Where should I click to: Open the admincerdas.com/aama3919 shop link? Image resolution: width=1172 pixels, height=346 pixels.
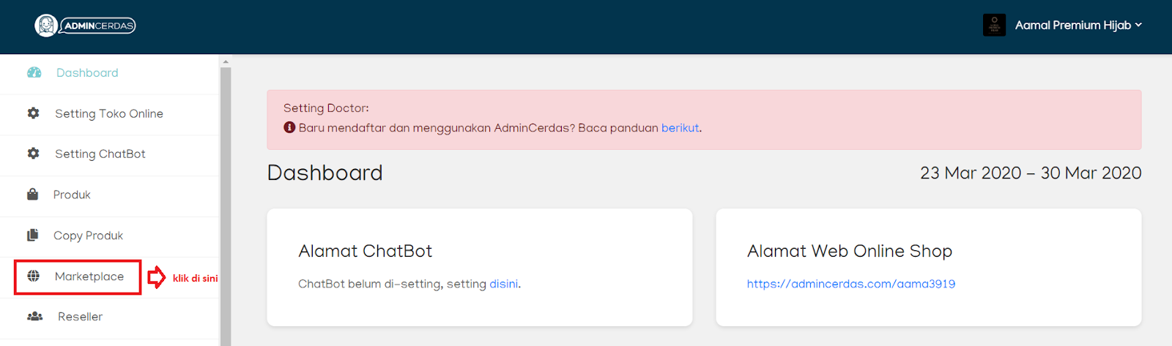851,284
